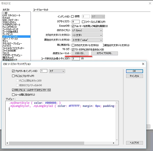Select ウィンドウサイズ category
This screenshot has width=153, height=151.
(x=10, y=27)
